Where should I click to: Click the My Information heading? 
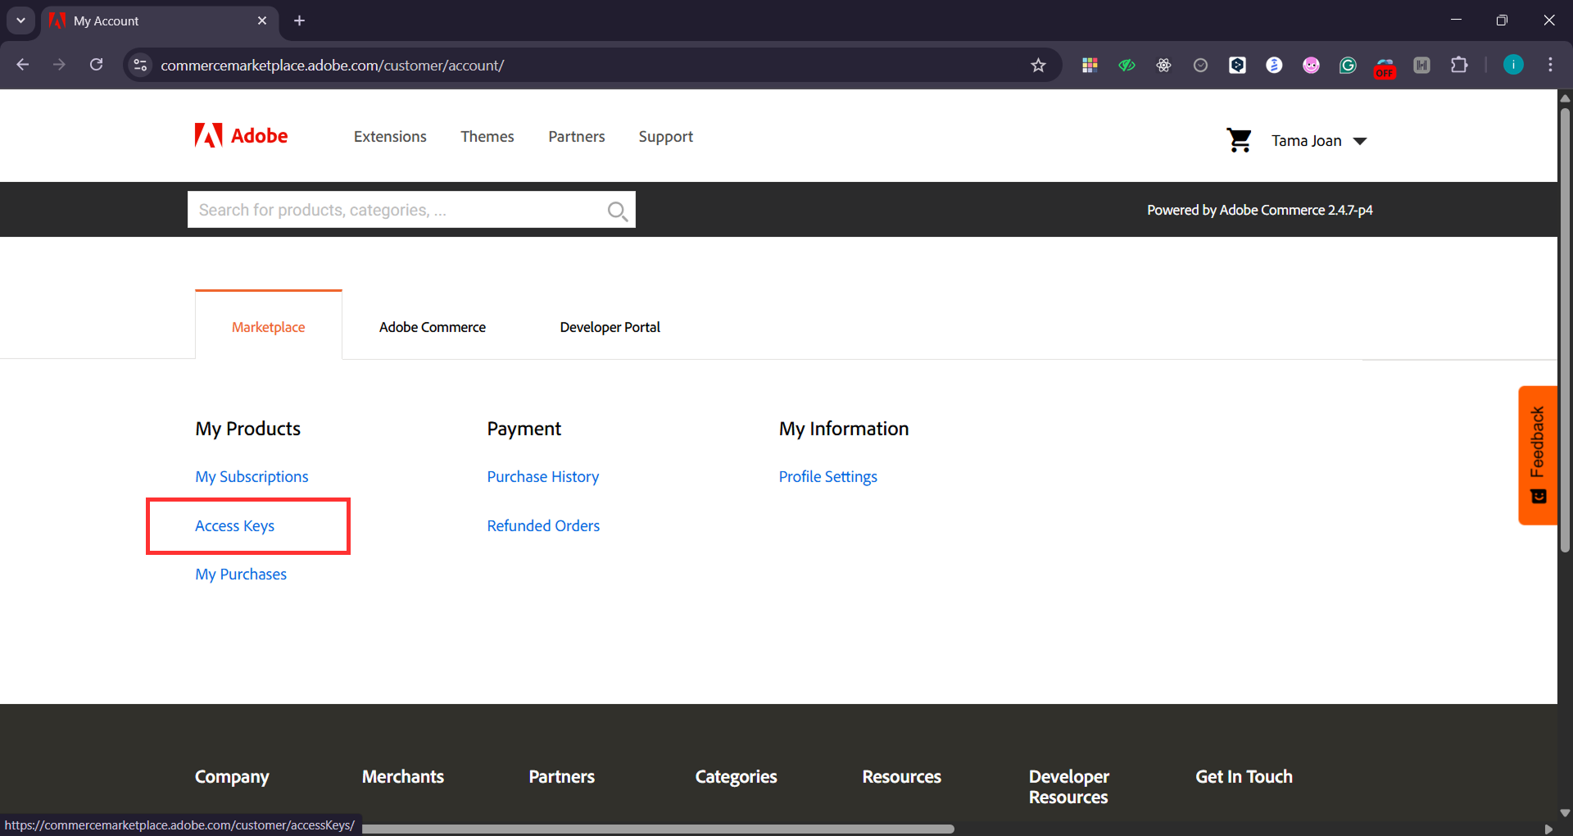[843, 429]
